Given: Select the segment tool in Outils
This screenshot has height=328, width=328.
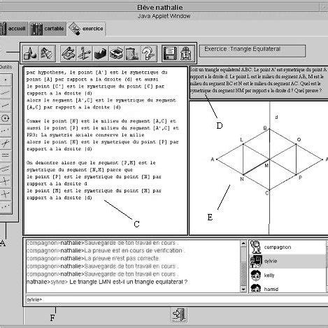Looking at the screenshot, I should click(x=6, y=105).
